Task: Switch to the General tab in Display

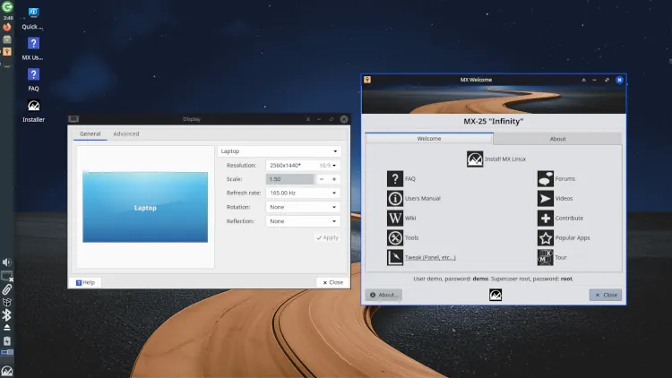Action: [x=90, y=133]
